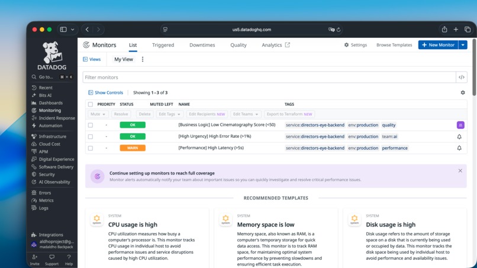
Task: Click Export to Terraform button
Action: coord(289,114)
